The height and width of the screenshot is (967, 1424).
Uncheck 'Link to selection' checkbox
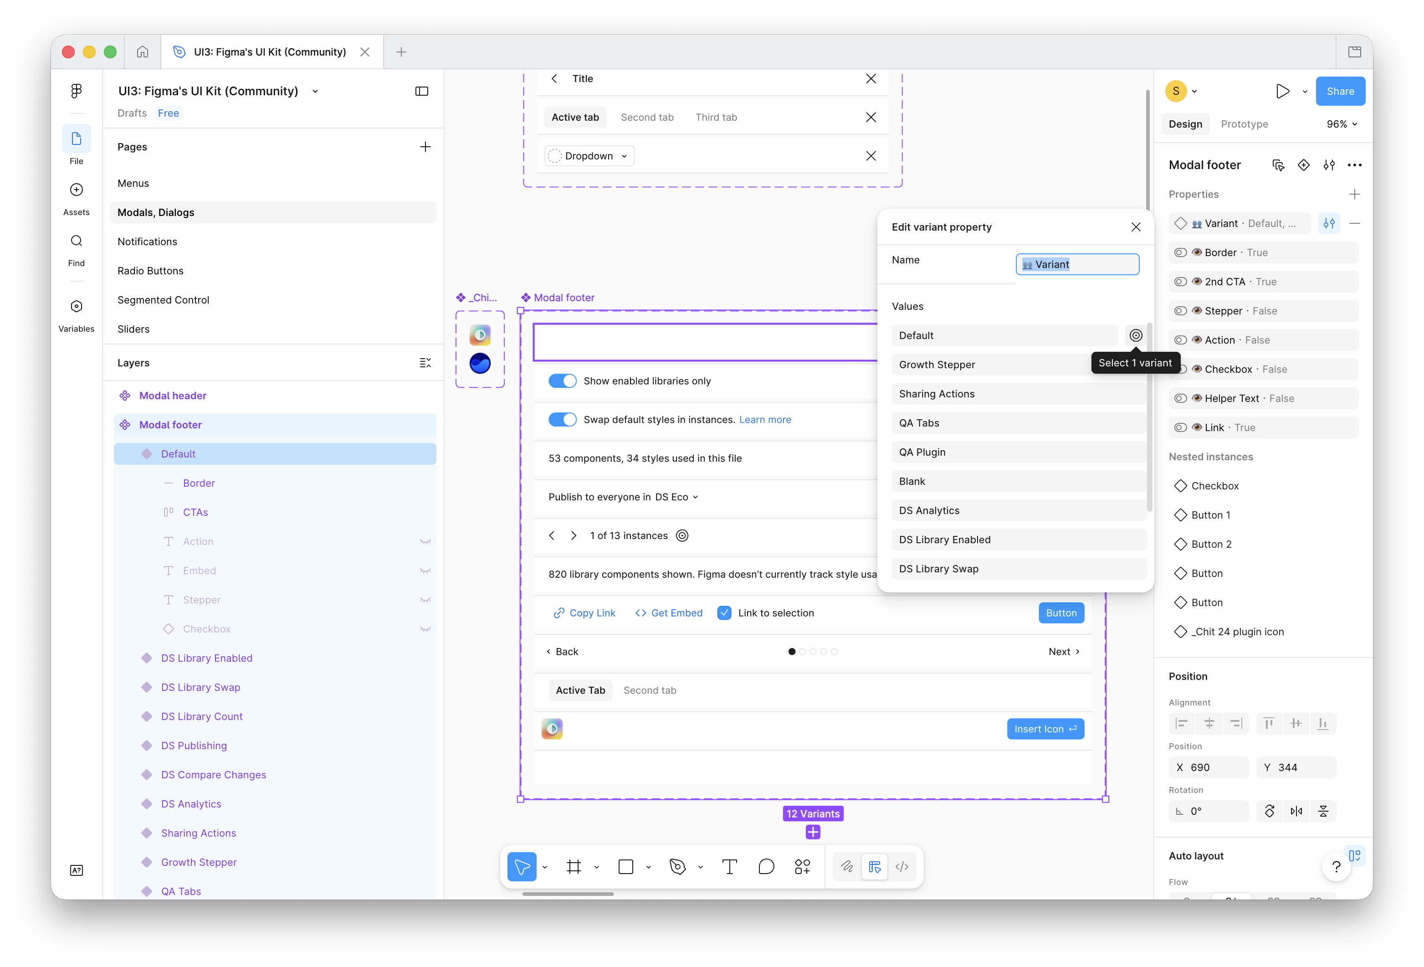coord(724,613)
